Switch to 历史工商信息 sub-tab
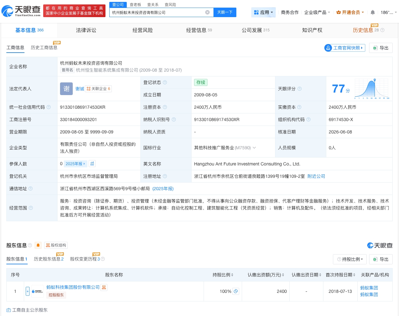399x316 pixels. pos(44,48)
